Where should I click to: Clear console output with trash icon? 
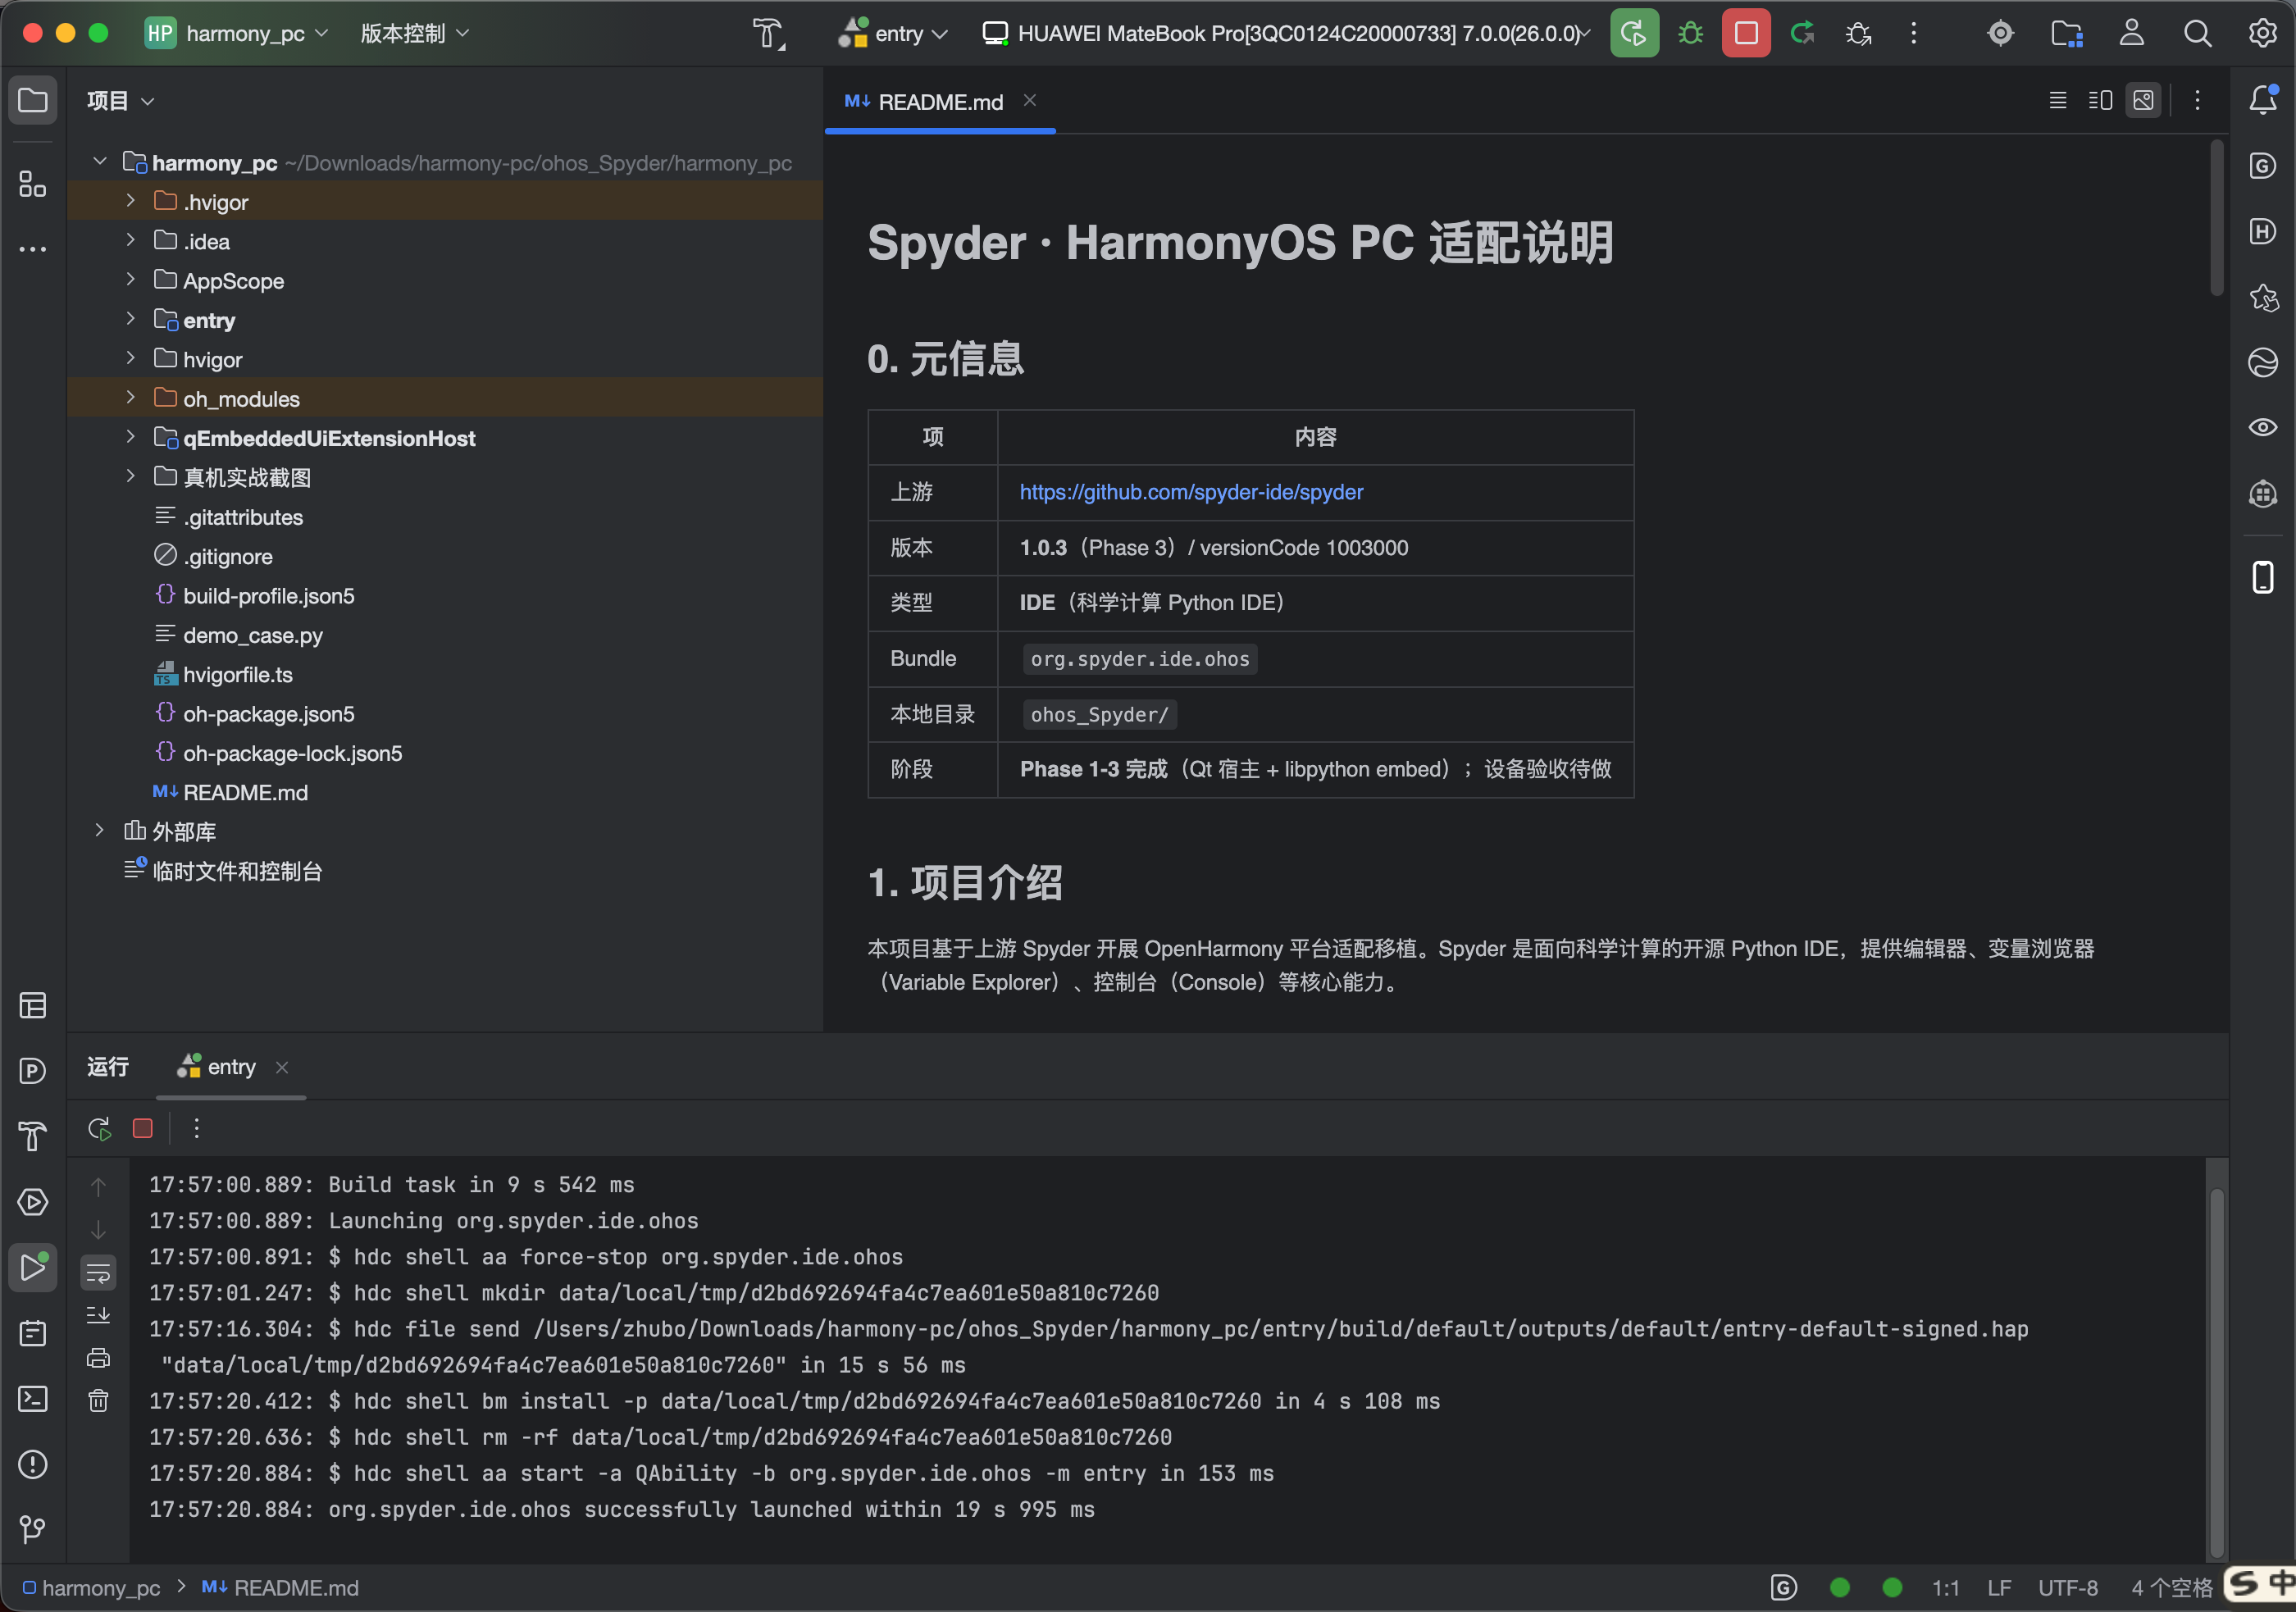(x=98, y=1401)
